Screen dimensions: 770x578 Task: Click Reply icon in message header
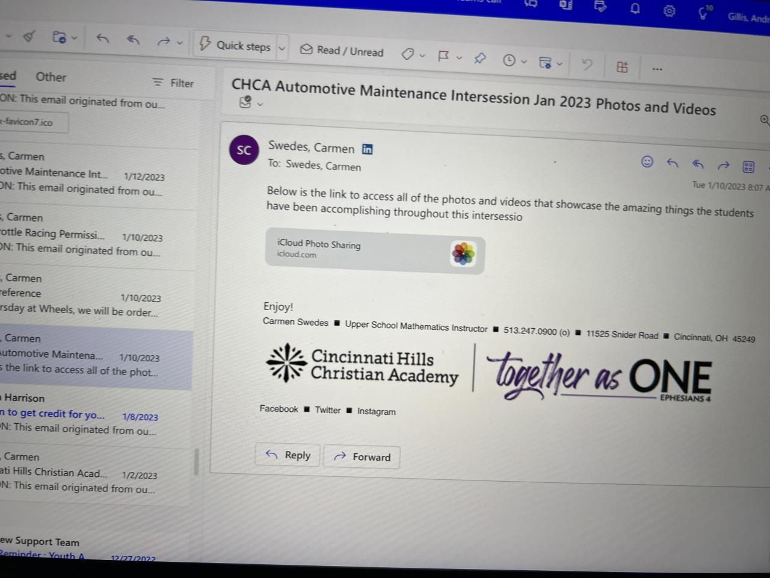point(673,163)
